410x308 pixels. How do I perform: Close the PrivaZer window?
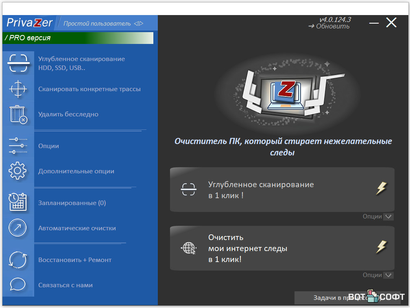coord(391,22)
